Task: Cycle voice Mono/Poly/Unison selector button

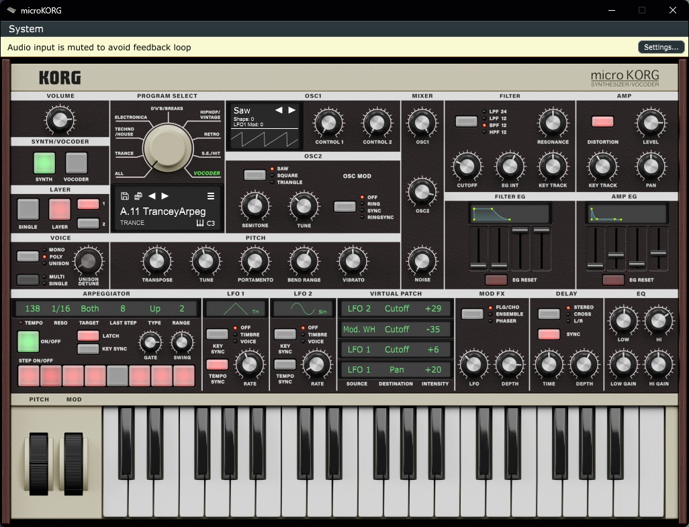Action: [28, 256]
